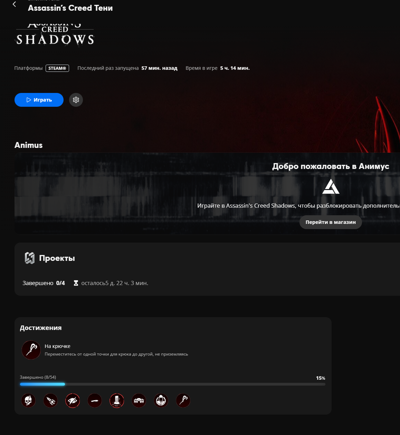Image resolution: width=400 pixels, height=435 pixels.
Task: Click the Projects logo icon
Action: click(x=30, y=258)
